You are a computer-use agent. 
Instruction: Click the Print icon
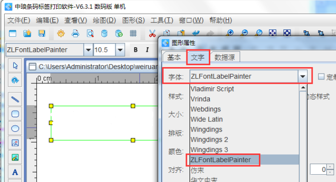pyautogui.click(x=75, y=34)
